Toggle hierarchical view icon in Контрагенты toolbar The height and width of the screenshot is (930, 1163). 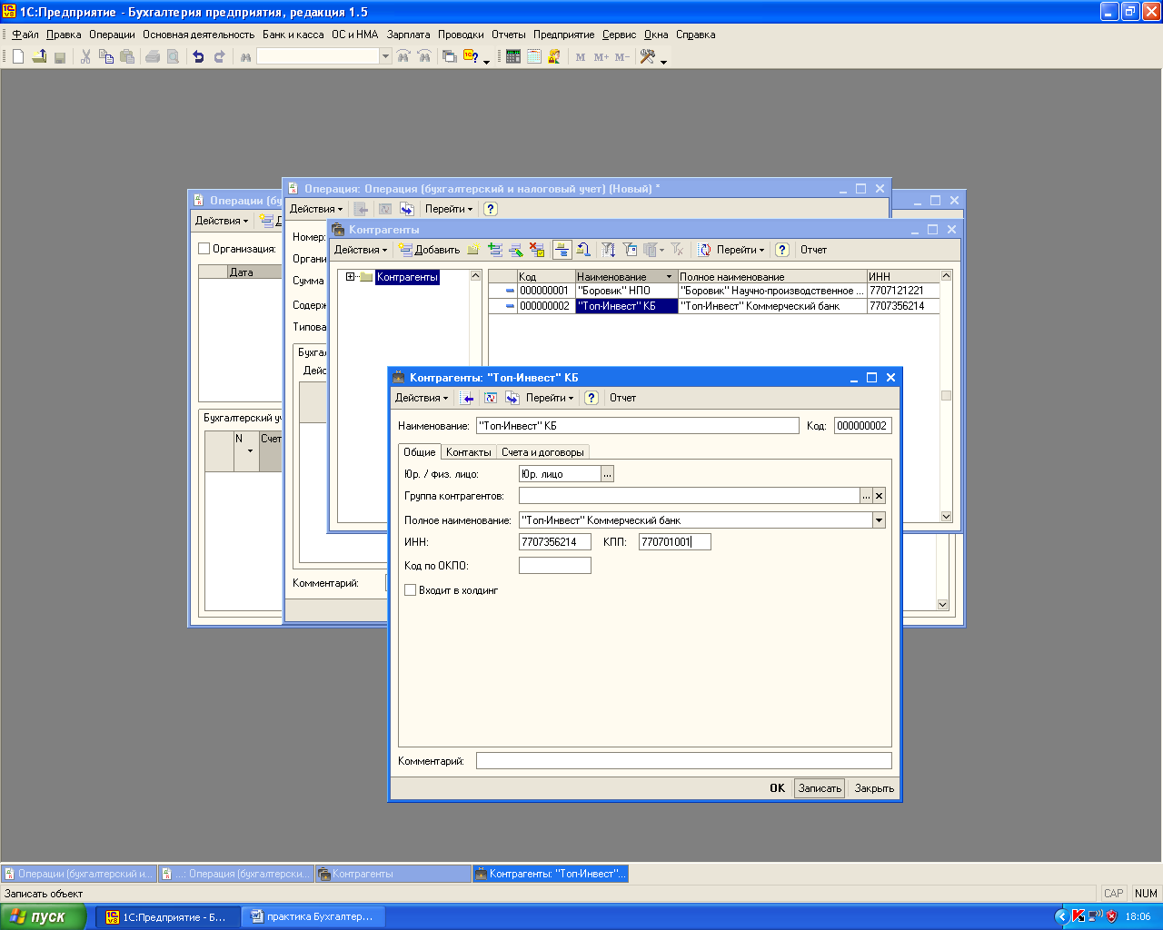coord(562,250)
